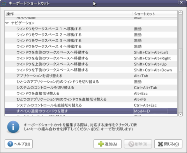
Task: Collapse the ナビゲーション category triangle
Action: (x=7, y=23)
